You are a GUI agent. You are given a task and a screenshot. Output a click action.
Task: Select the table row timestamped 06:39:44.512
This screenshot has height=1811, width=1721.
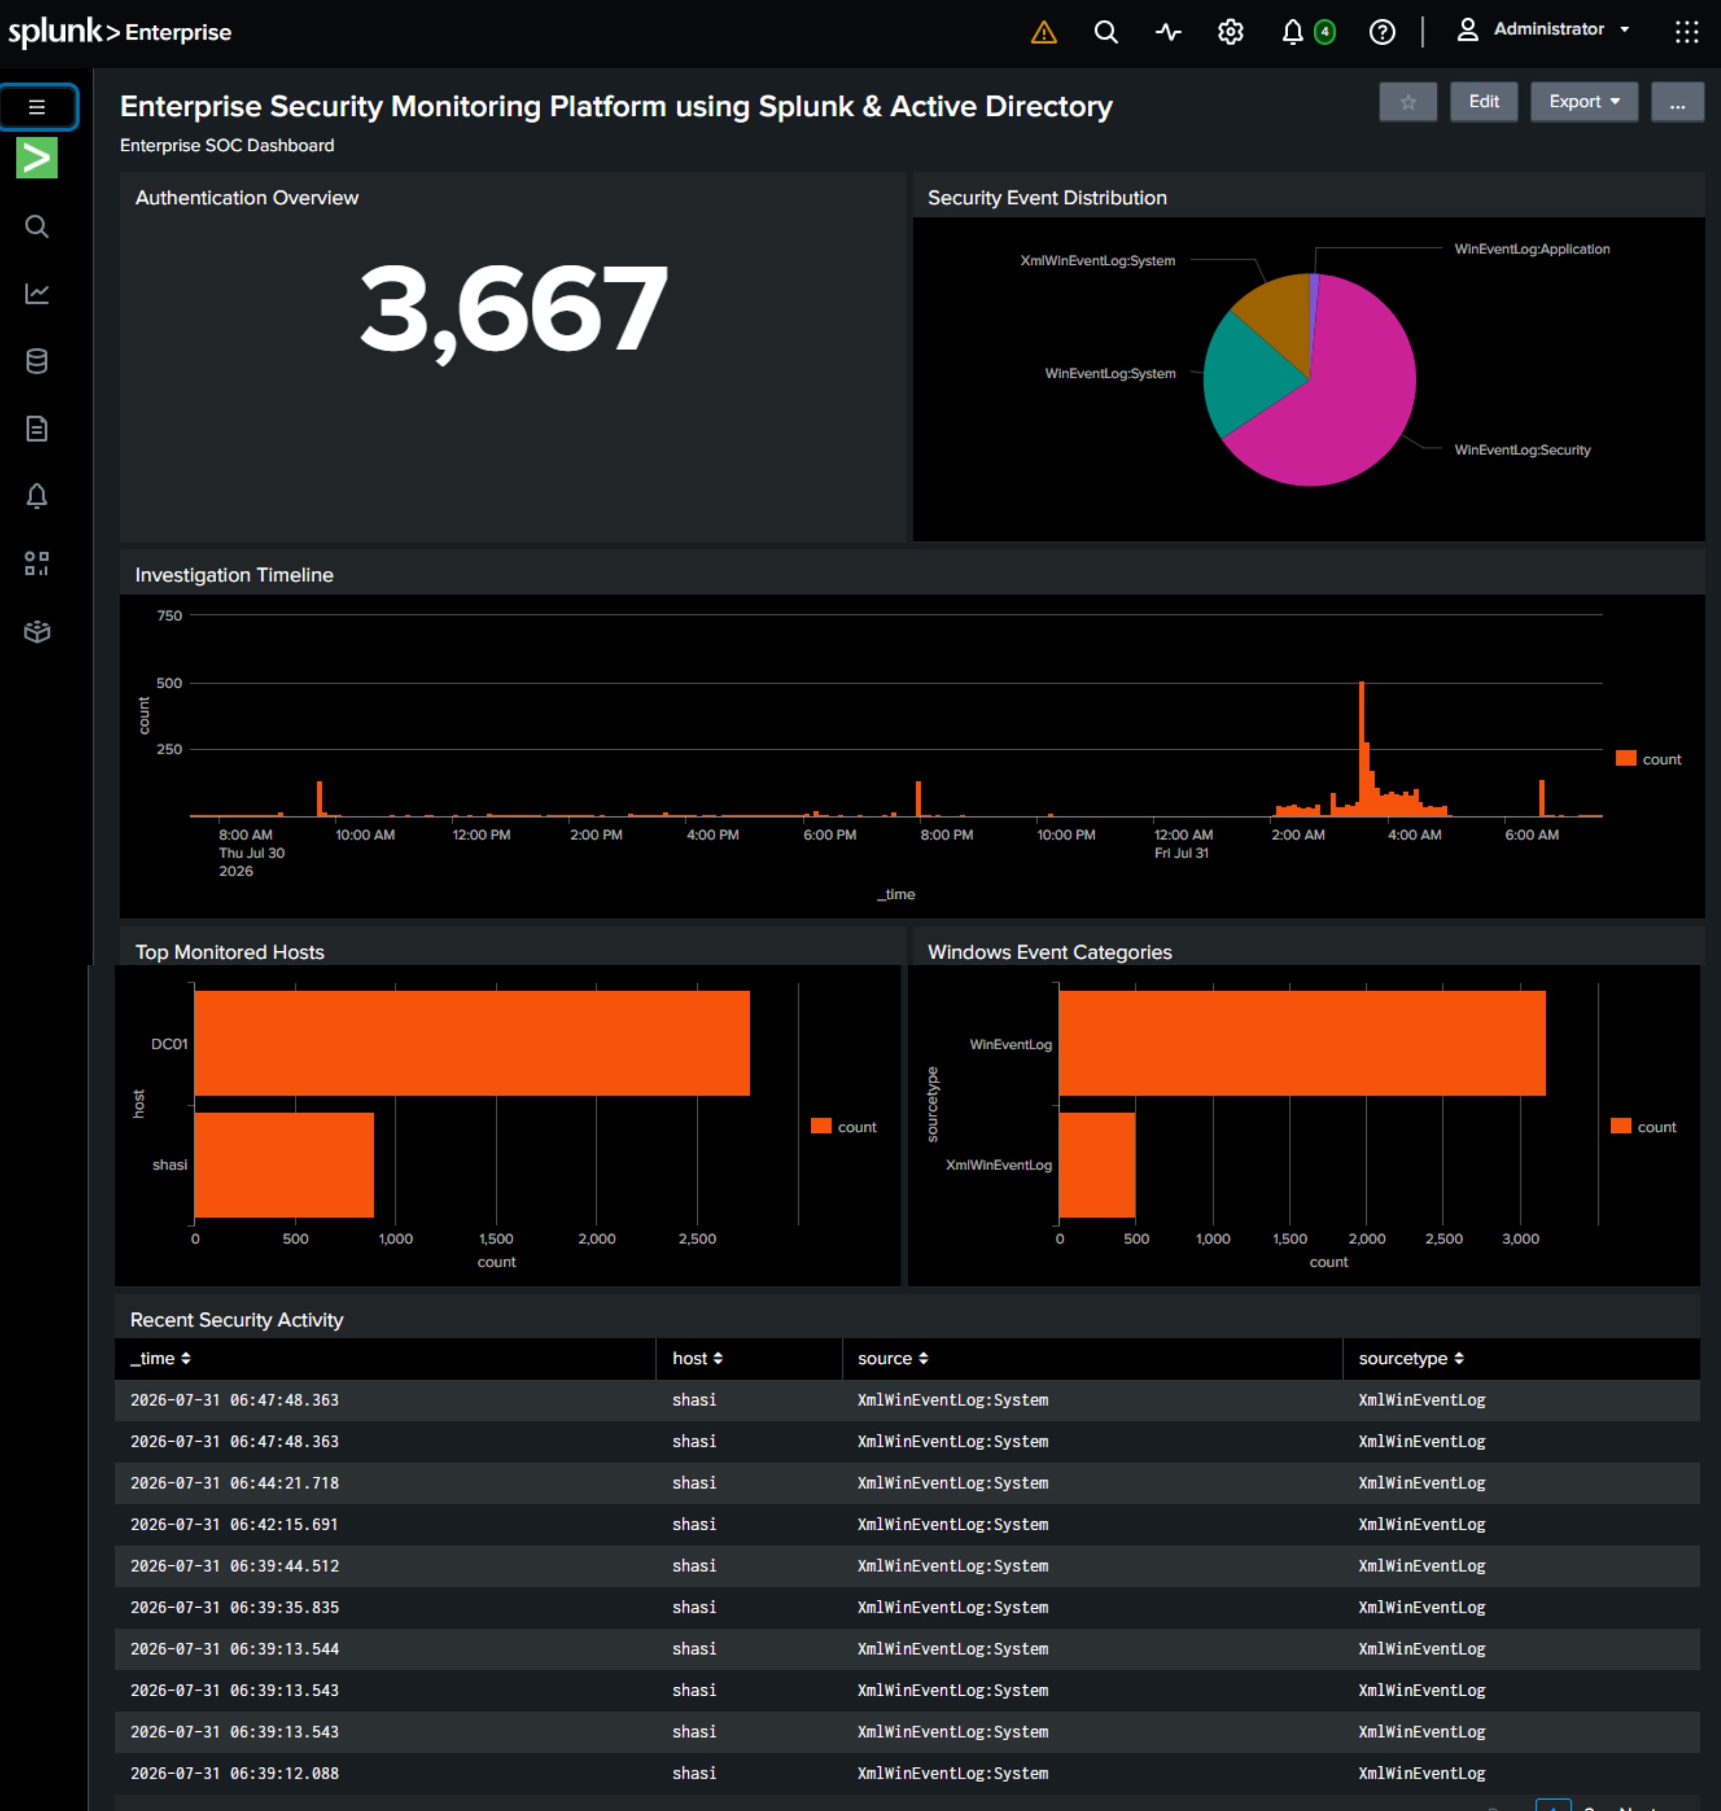pyautogui.click(x=906, y=1565)
